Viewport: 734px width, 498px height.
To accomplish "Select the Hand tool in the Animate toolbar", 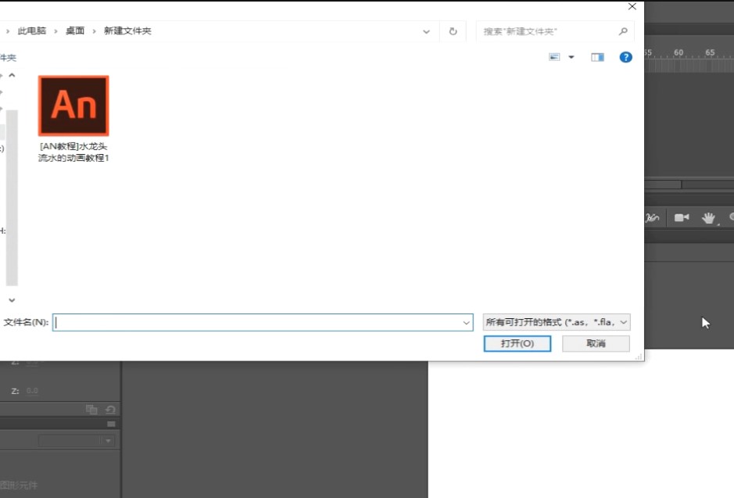I will 707,217.
